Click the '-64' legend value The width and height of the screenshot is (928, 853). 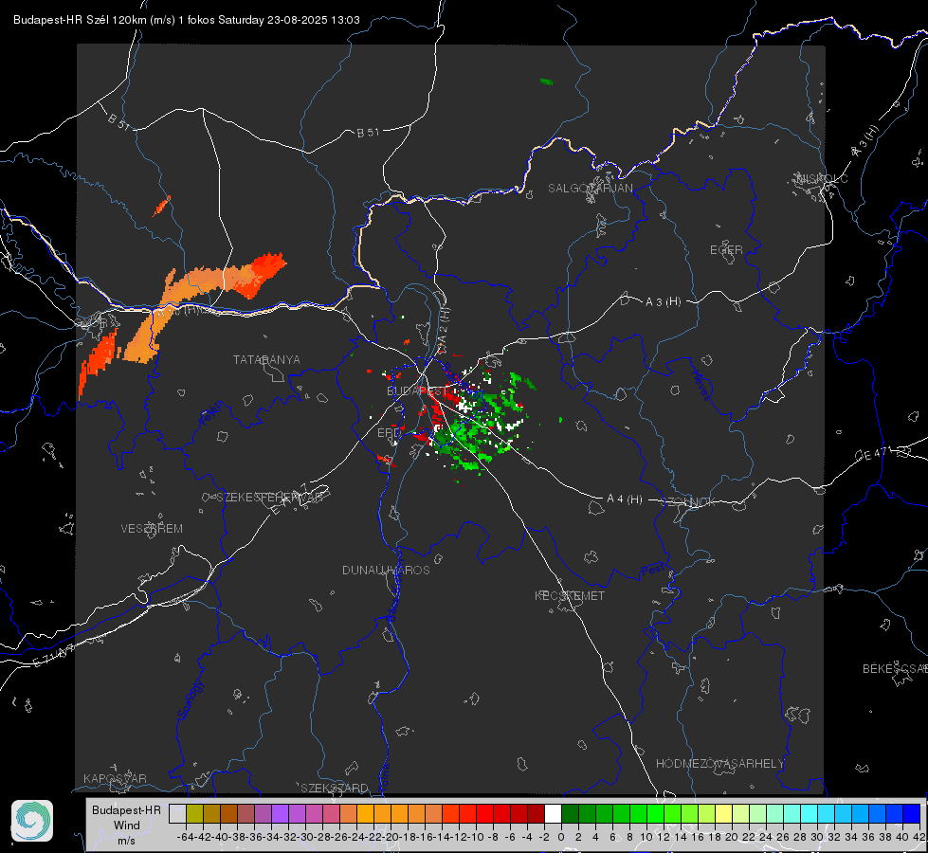[186, 837]
